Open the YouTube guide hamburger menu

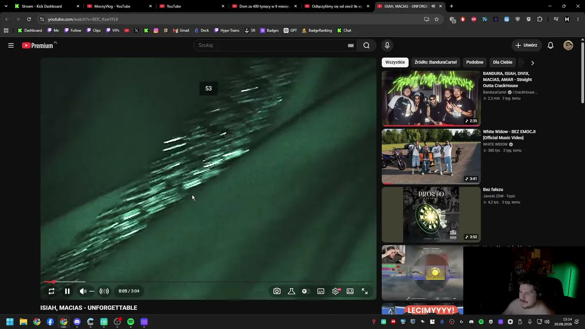[11, 45]
